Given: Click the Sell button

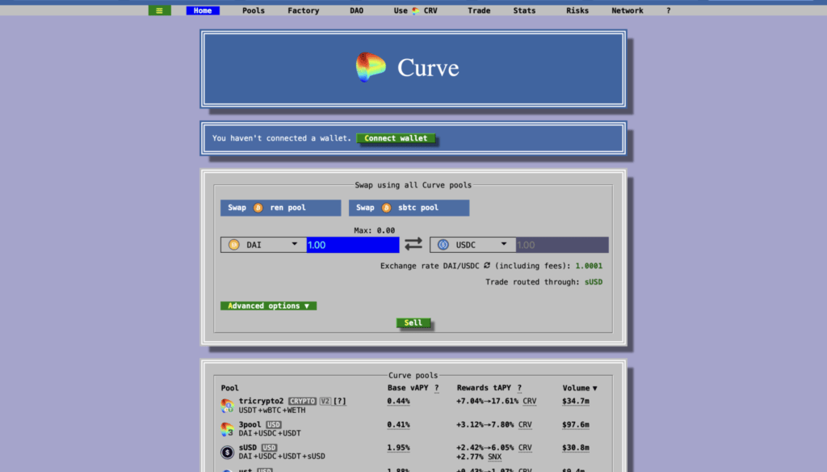Looking at the screenshot, I should pyautogui.click(x=413, y=322).
